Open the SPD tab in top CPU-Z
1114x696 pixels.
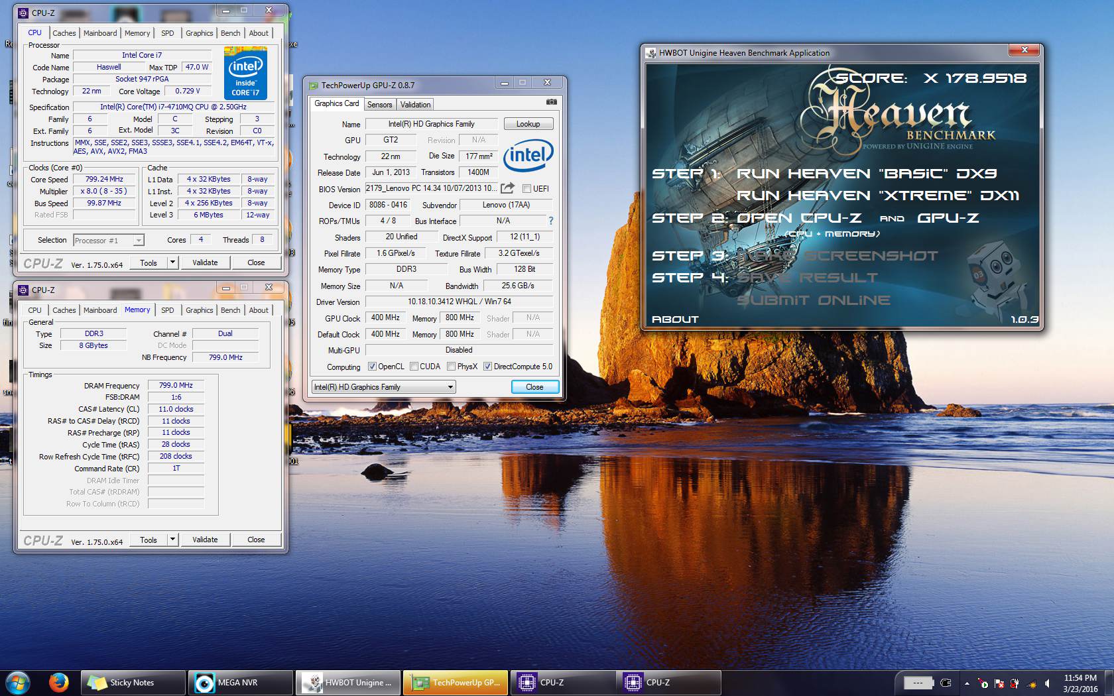pyautogui.click(x=168, y=33)
